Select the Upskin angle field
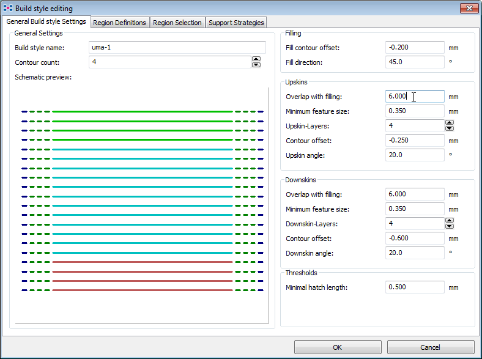 (x=415, y=155)
